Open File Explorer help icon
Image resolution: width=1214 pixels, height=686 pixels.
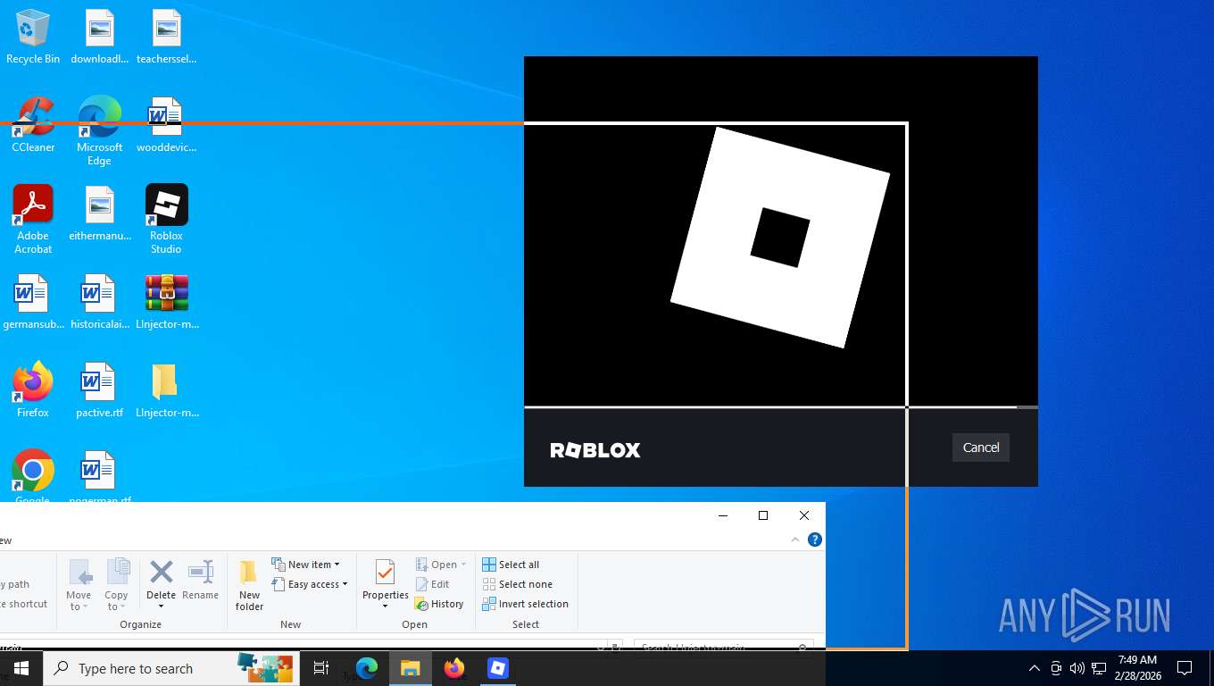[x=814, y=540]
